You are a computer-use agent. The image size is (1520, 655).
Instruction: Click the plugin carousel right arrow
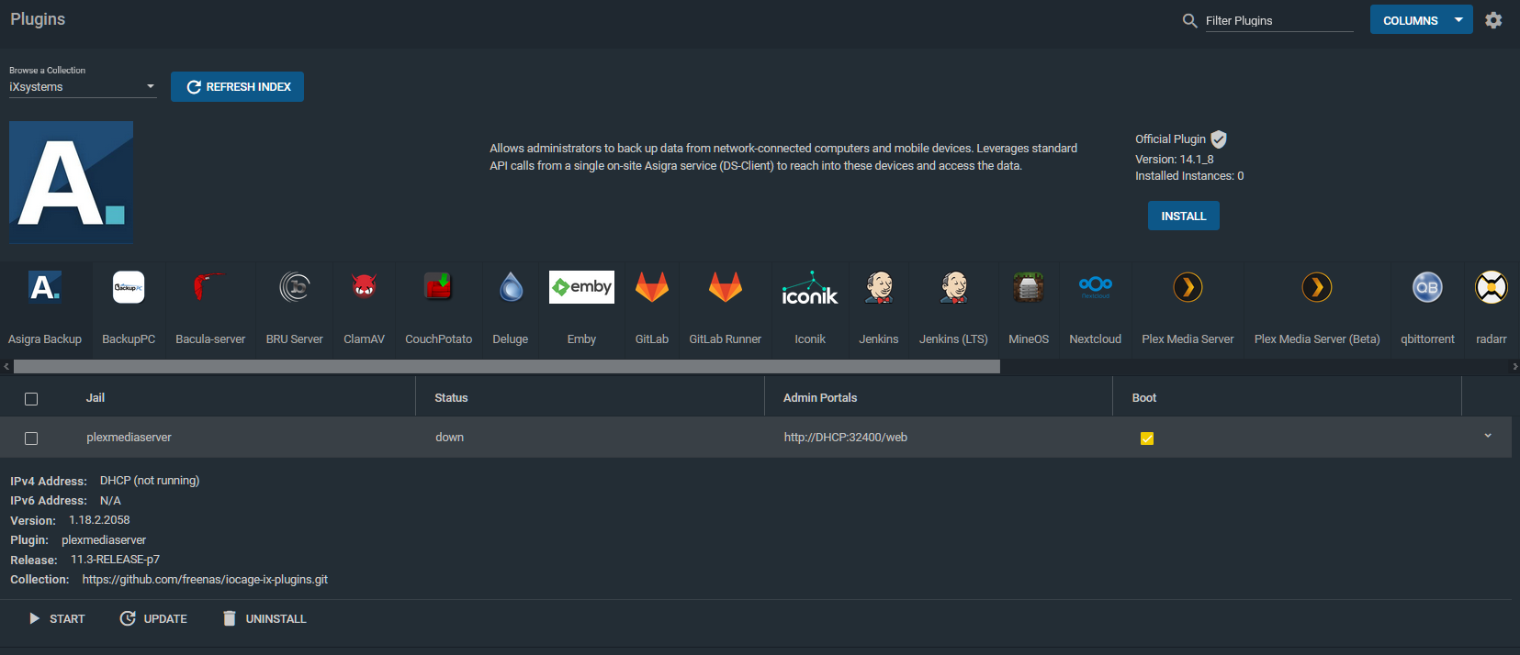[x=1514, y=367]
